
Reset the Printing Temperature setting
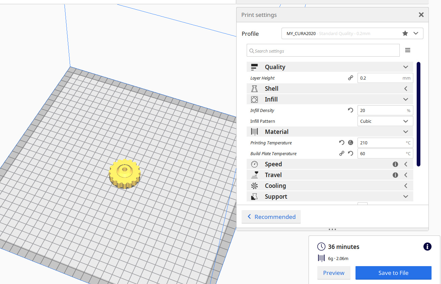(342, 143)
